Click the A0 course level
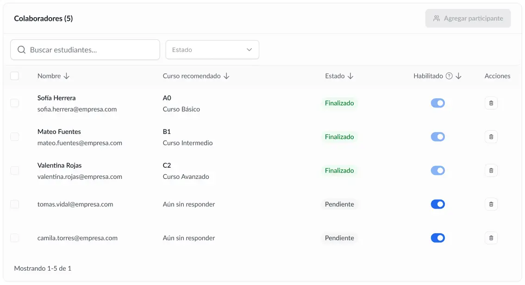Viewport: 525px width, 285px height. pos(167,98)
